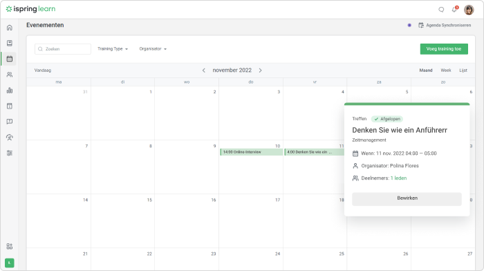Viewport: 484px width, 271px height.
Task: Click the Bewirken button in popup
Action: click(407, 199)
